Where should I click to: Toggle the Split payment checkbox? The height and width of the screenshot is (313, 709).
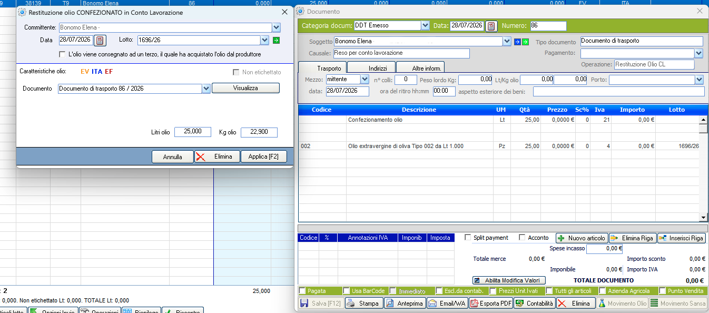pyautogui.click(x=468, y=238)
